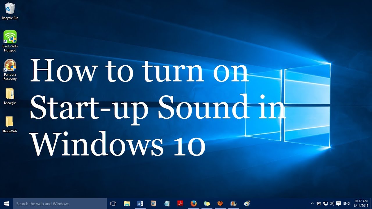Click the 'Search the web and Windows' box
The height and width of the screenshot is (209, 372).
click(60, 203)
